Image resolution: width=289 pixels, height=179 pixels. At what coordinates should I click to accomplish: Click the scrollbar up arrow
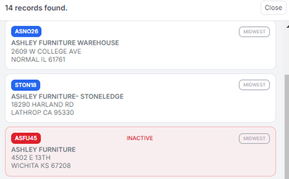287,26
